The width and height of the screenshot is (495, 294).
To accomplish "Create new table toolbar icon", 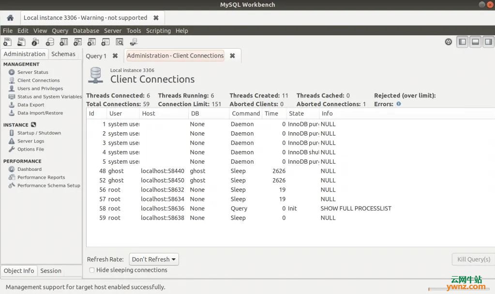I will (63, 42).
